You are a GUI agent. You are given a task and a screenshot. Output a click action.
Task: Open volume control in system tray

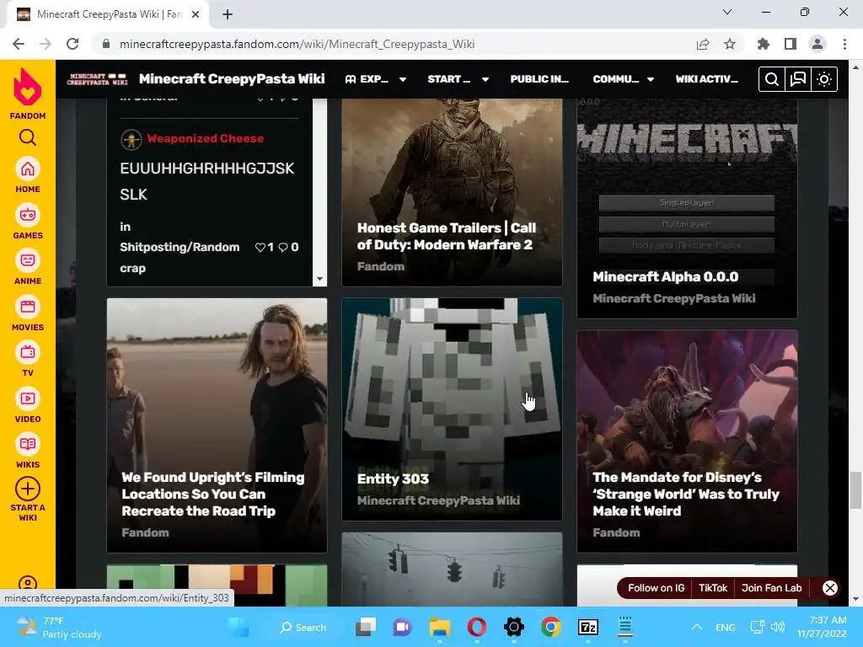777,627
